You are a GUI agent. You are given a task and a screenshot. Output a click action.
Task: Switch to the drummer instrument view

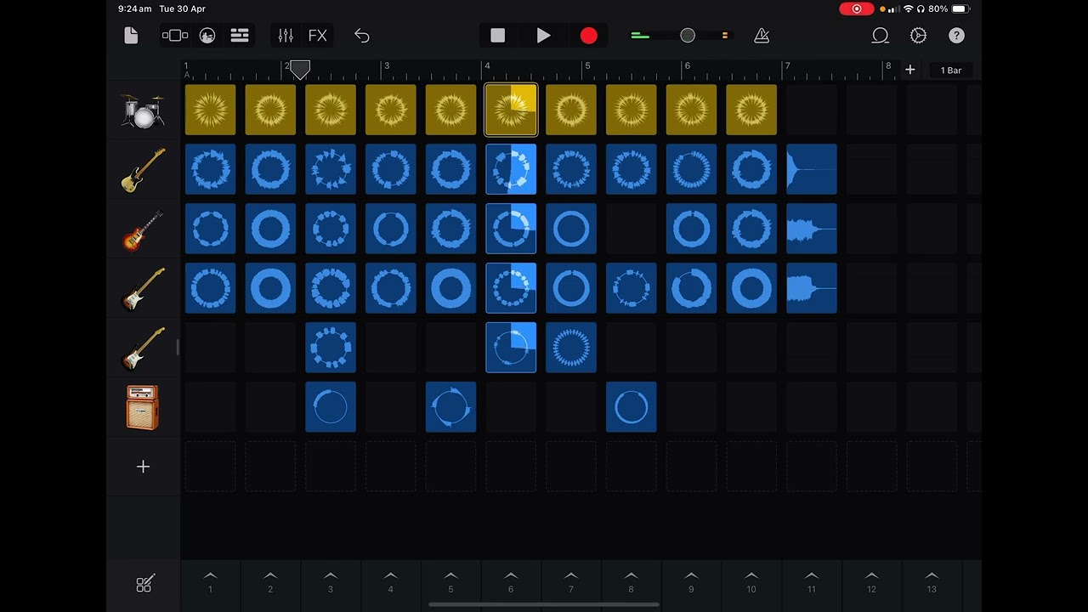pyautogui.click(x=207, y=36)
